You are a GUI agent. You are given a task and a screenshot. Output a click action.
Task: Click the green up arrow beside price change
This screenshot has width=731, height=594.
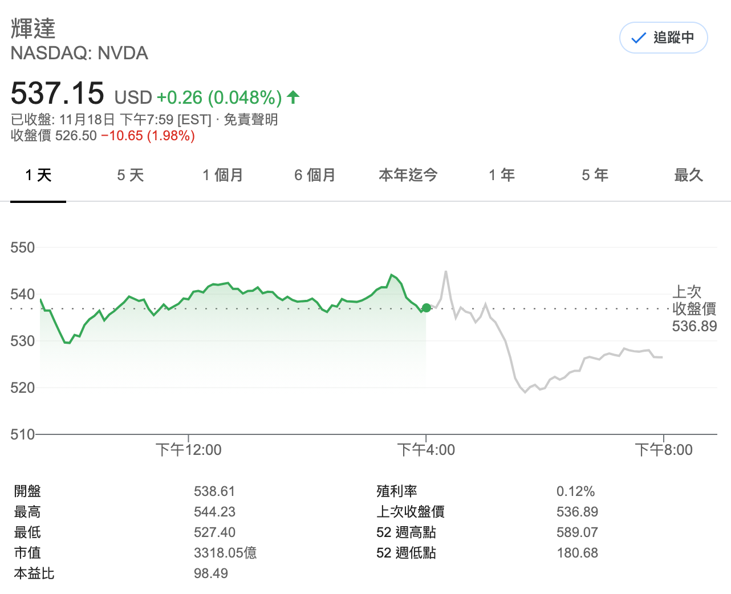293,97
